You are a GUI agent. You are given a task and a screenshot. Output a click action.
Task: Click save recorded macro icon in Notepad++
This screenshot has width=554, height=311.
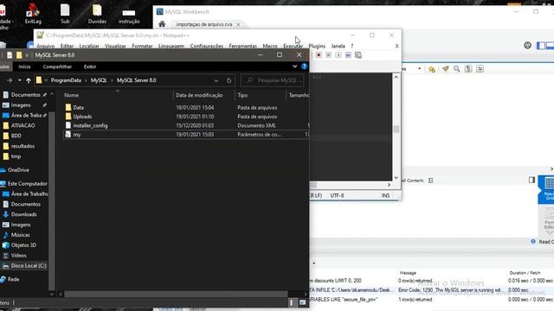[358, 55]
